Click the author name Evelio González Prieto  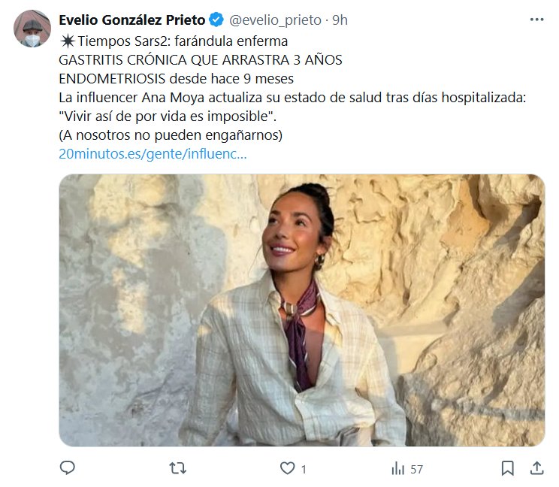(x=131, y=20)
